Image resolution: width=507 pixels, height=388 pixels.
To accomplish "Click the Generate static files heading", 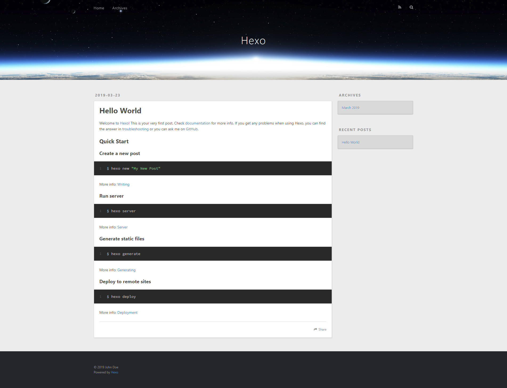I will 122,239.
